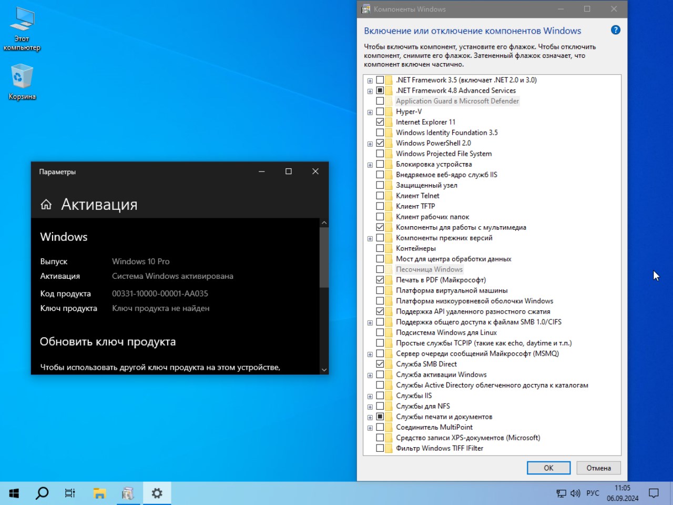Click the folder icon beside Контейнеры
The image size is (673, 505).
[389, 248]
